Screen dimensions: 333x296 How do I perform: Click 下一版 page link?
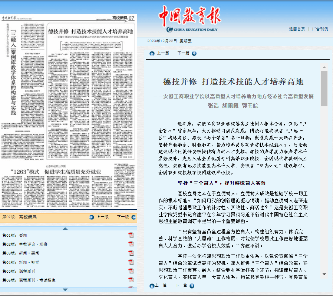123,217
